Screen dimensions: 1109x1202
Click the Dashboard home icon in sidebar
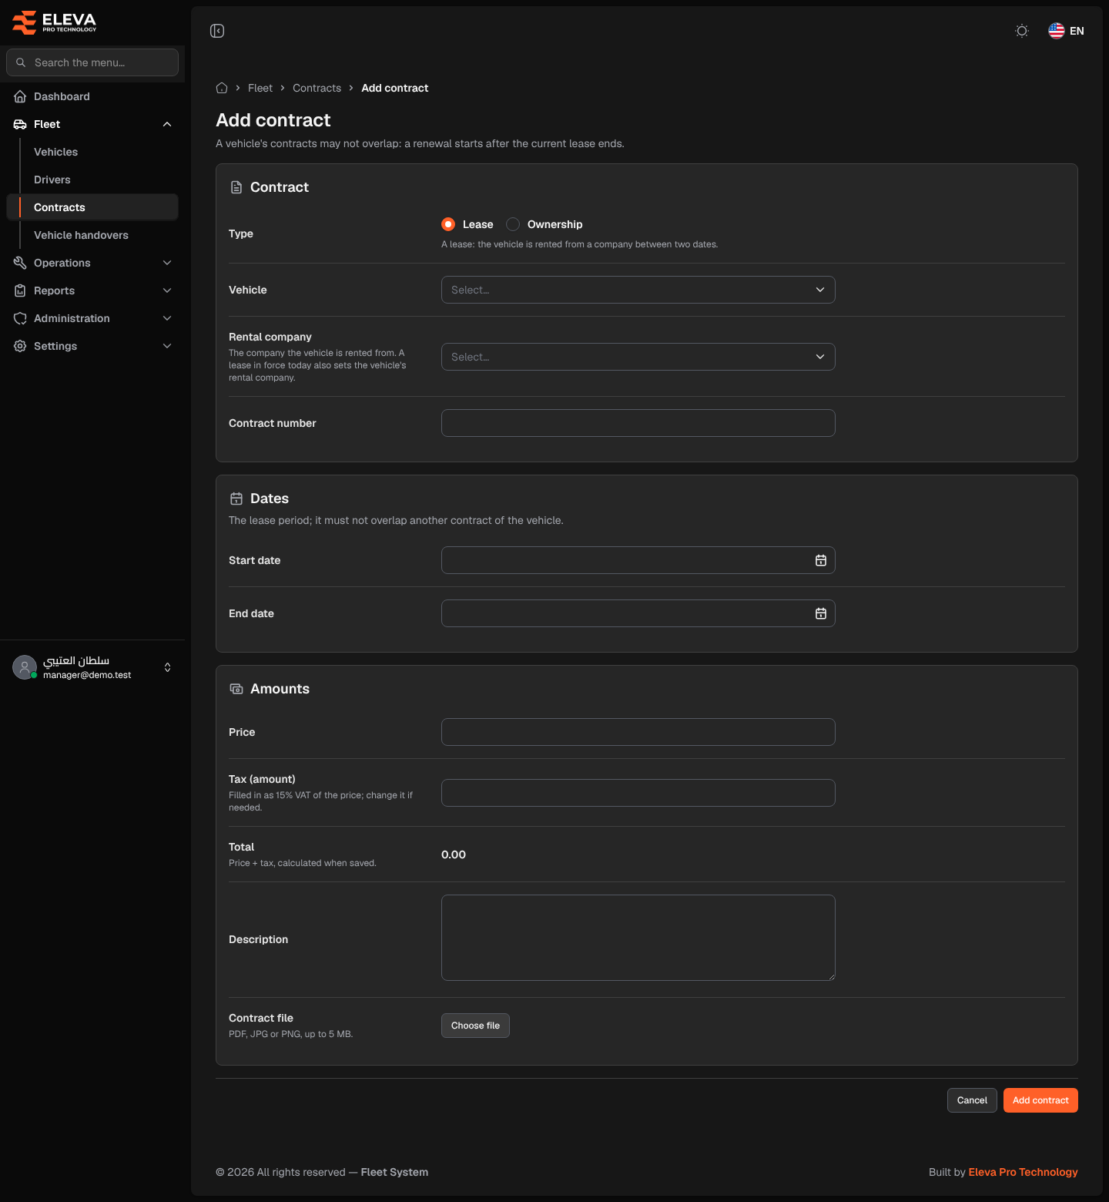(x=20, y=96)
